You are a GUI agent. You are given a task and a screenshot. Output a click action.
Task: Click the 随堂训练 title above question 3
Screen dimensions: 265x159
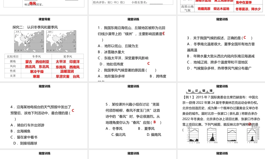click(222, 19)
